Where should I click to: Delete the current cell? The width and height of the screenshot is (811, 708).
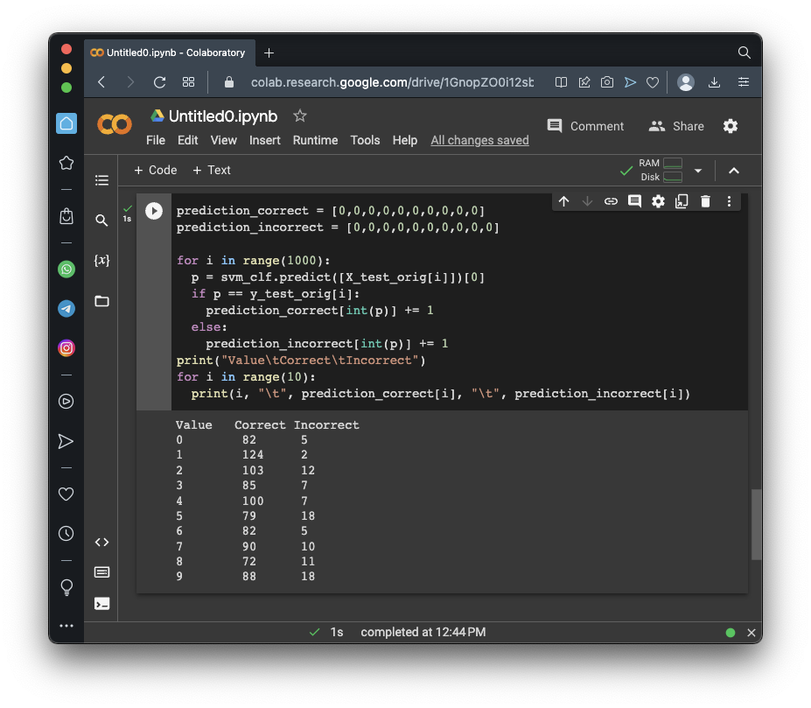(705, 201)
